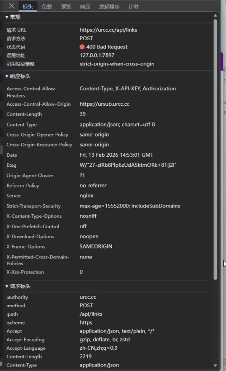Open the 计时 tab
This screenshot has width=226, height=371.
(133, 7)
